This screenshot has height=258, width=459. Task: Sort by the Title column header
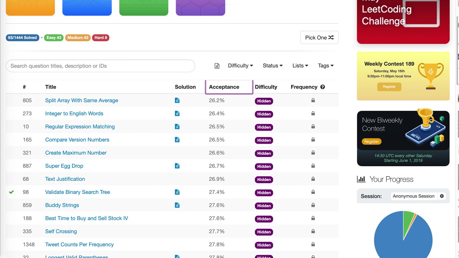pos(51,87)
